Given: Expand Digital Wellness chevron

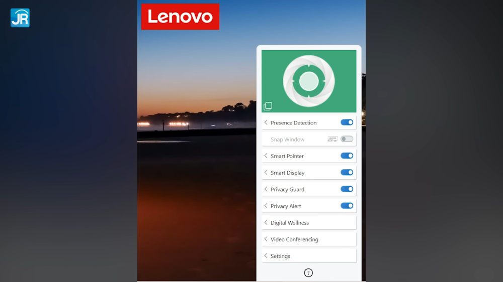Looking at the screenshot, I should point(266,222).
